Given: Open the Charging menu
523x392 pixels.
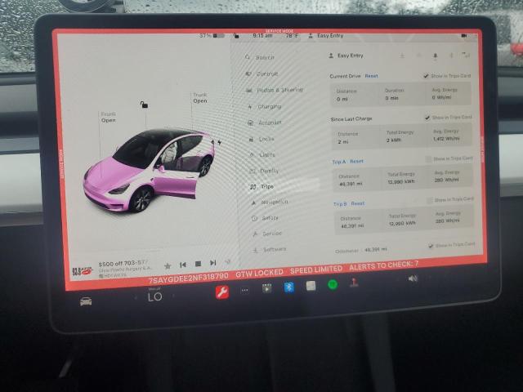Looking at the screenshot, I should coord(265,106).
